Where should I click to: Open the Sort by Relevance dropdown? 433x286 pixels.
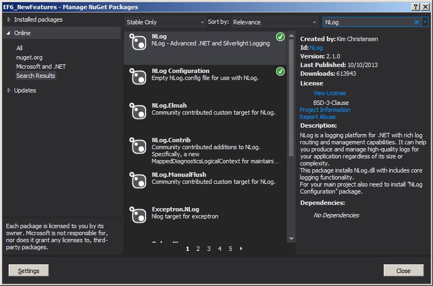pos(275,22)
